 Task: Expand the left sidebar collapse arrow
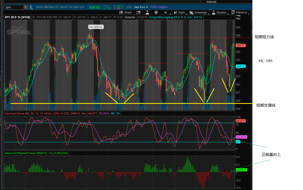point(2,72)
